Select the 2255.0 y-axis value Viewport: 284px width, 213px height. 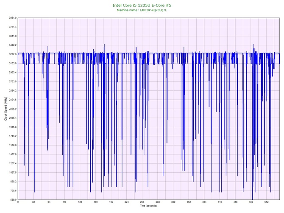(12, 109)
